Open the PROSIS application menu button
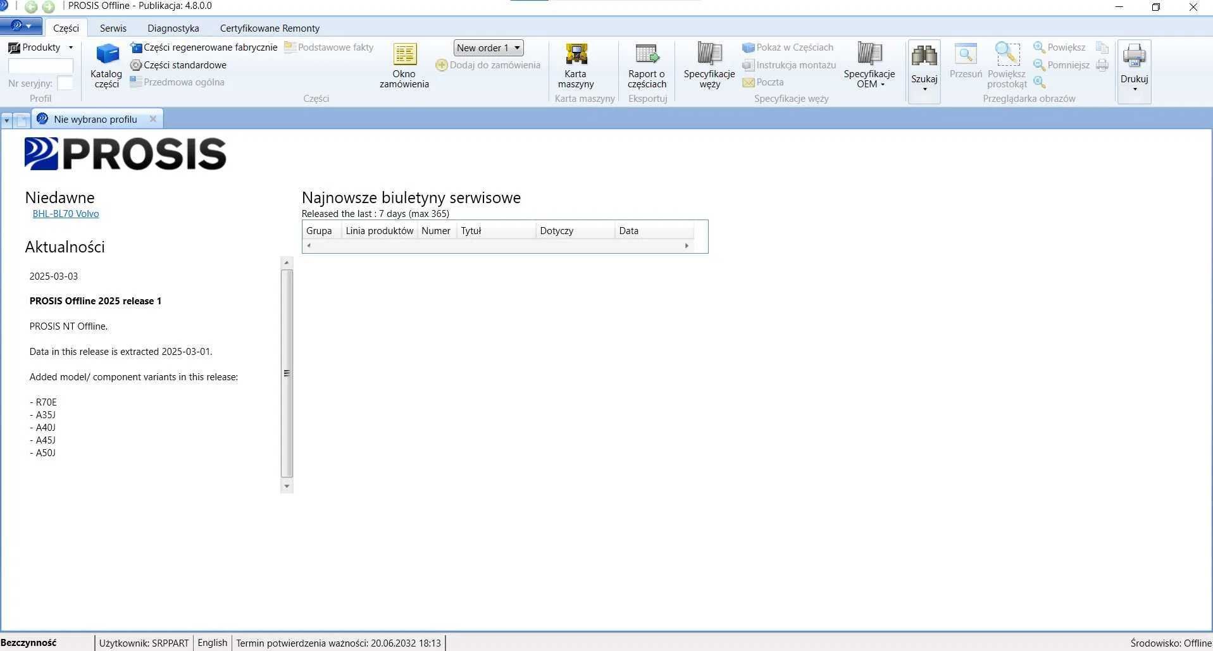Image resolution: width=1213 pixels, height=651 pixels. [21, 26]
